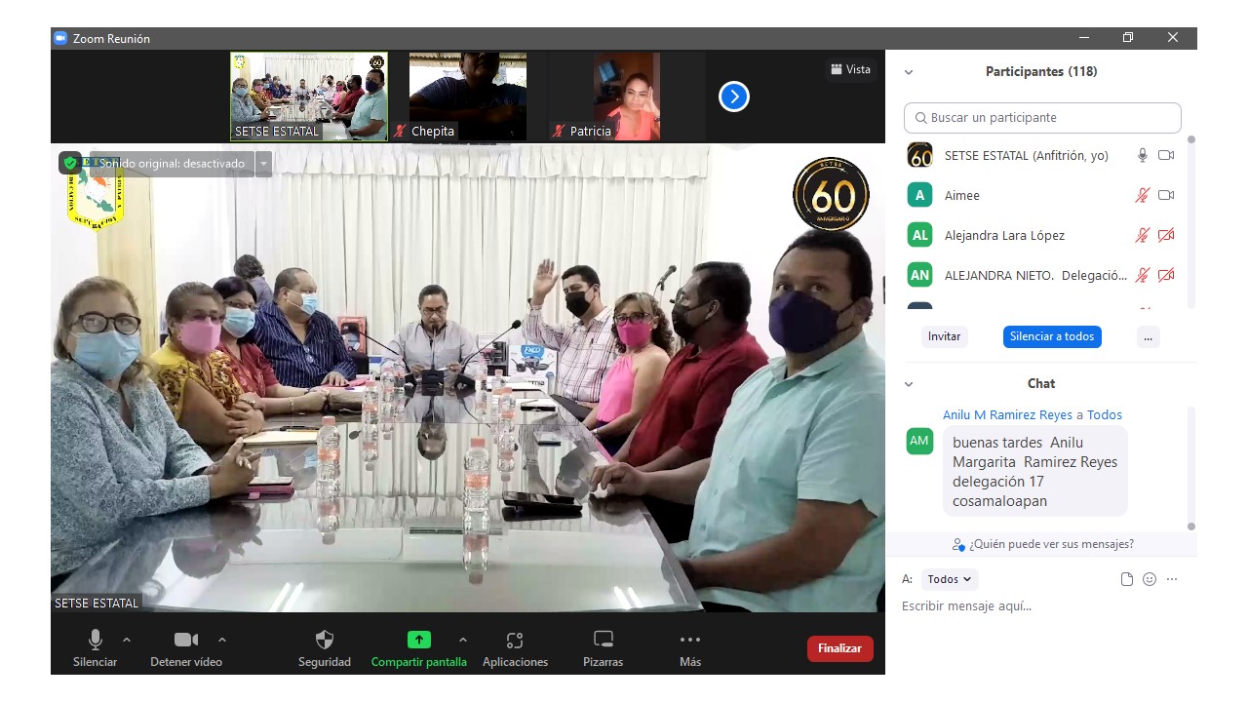Screen dimensions: 1248x702
Task: Open Aplicaciones in the meeting toolbar
Action: 515,641
